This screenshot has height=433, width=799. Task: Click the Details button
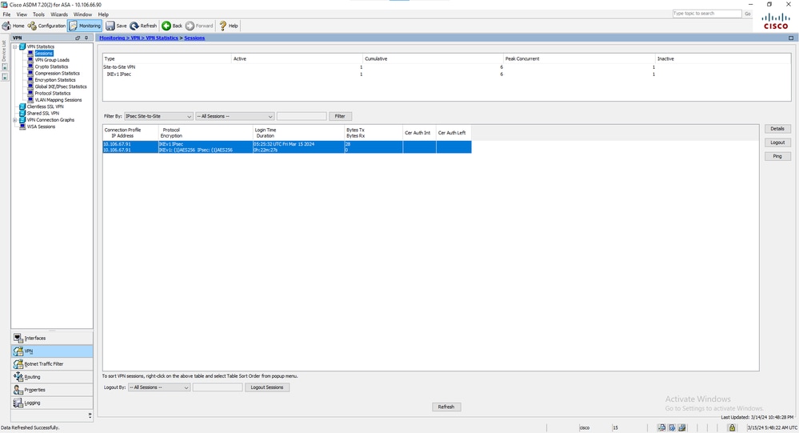(x=777, y=129)
